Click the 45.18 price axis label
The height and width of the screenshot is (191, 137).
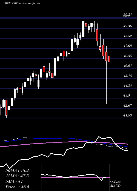click(x=128, y=76)
